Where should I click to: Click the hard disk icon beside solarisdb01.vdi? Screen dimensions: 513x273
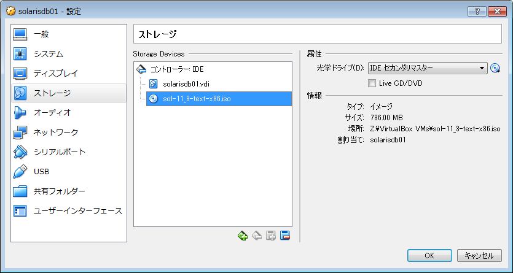click(x=153, y=84)
